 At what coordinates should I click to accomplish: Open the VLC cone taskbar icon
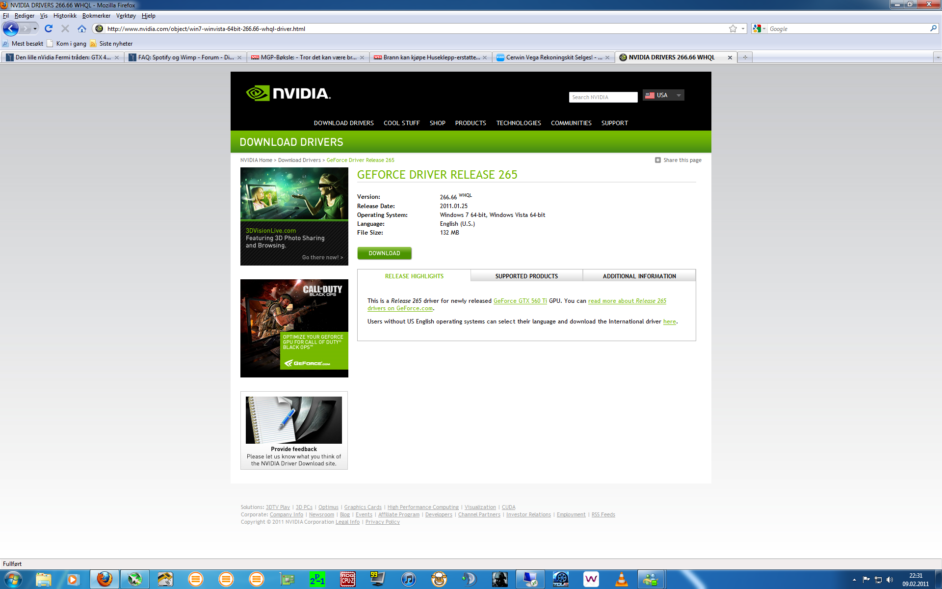621,579
